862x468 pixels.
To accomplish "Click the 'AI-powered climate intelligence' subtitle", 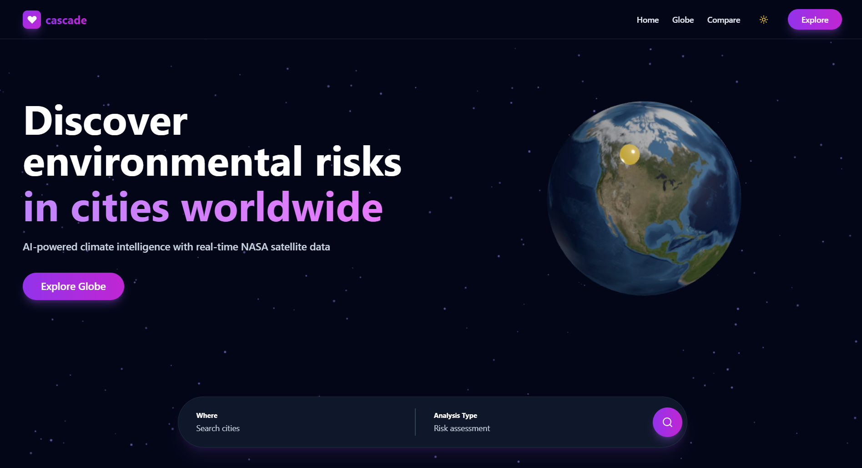I will coord(176,247).
